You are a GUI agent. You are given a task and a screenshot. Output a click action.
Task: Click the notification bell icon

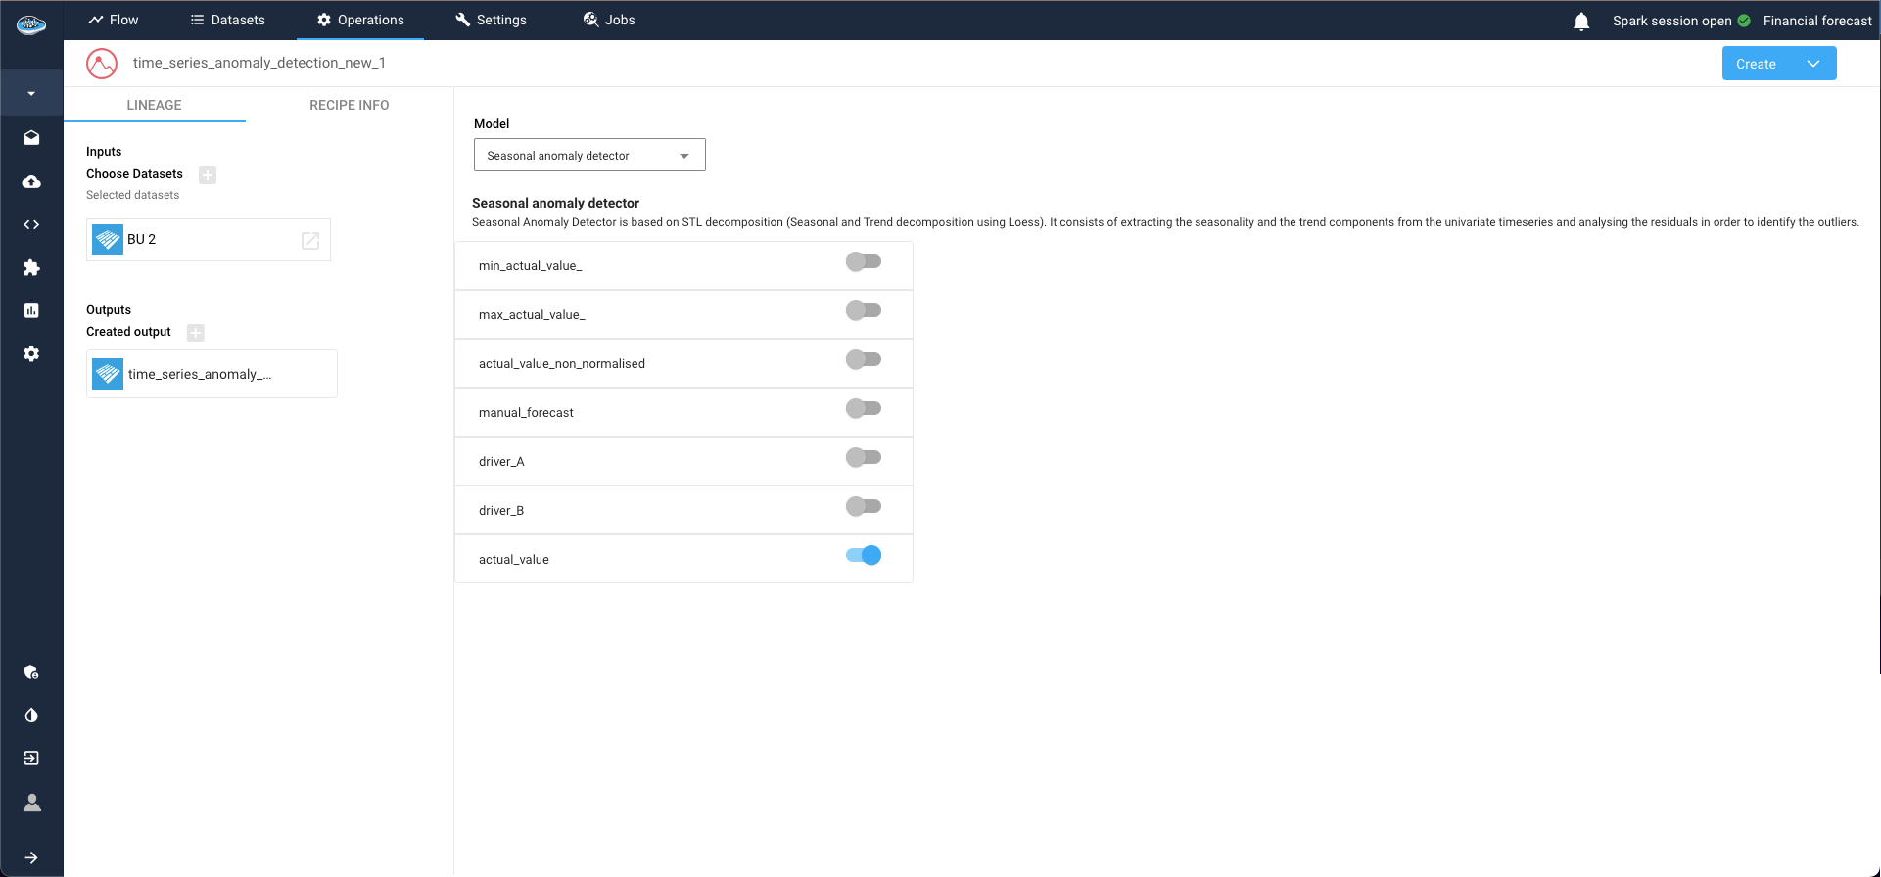tap(1580, 22)
